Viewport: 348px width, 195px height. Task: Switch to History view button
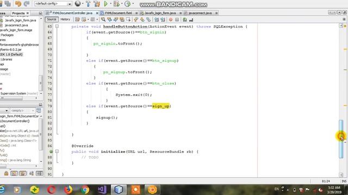point(65,19)
